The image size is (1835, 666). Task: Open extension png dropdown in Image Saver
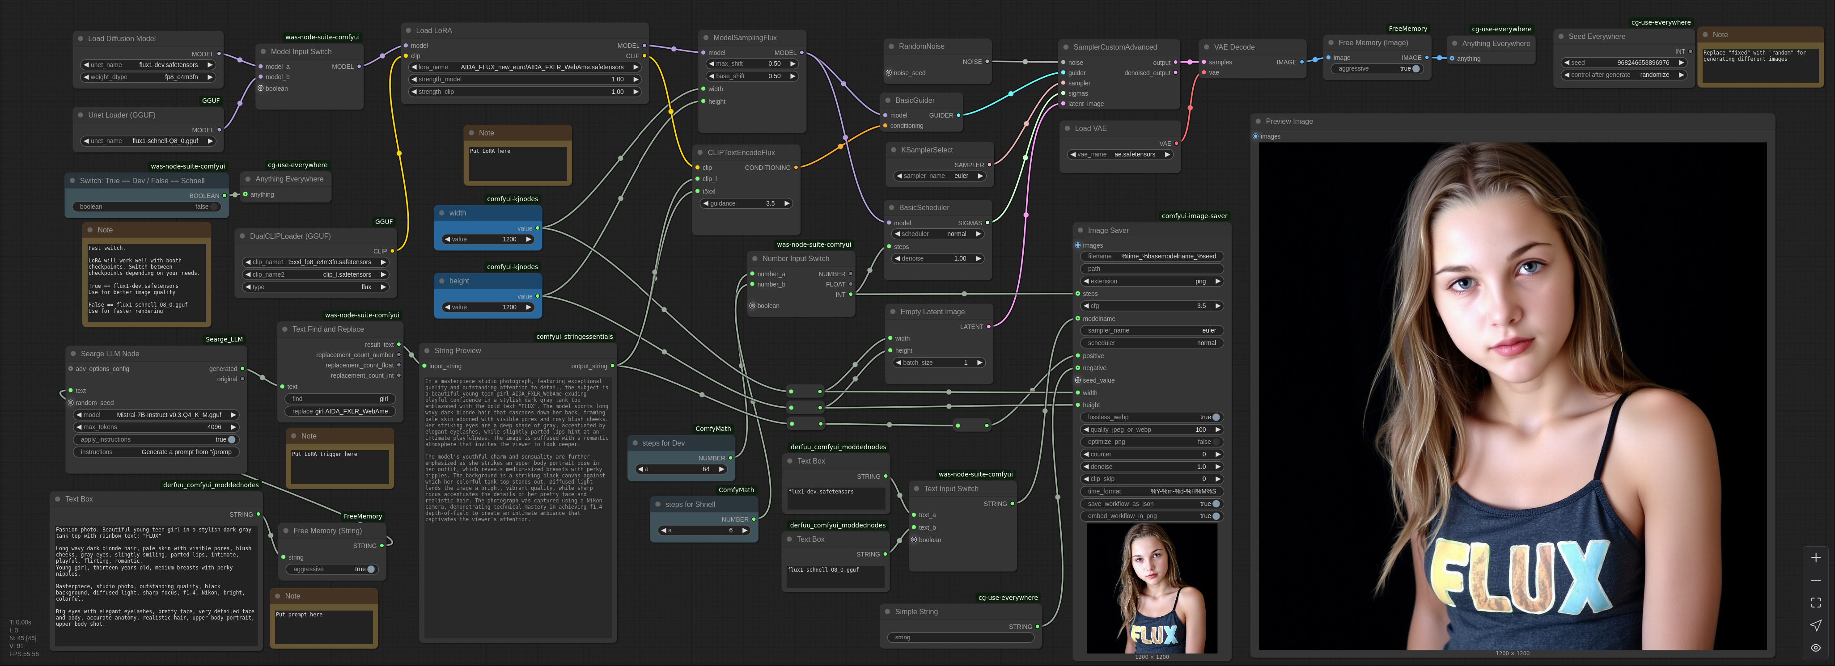(x=1152, y=281)
